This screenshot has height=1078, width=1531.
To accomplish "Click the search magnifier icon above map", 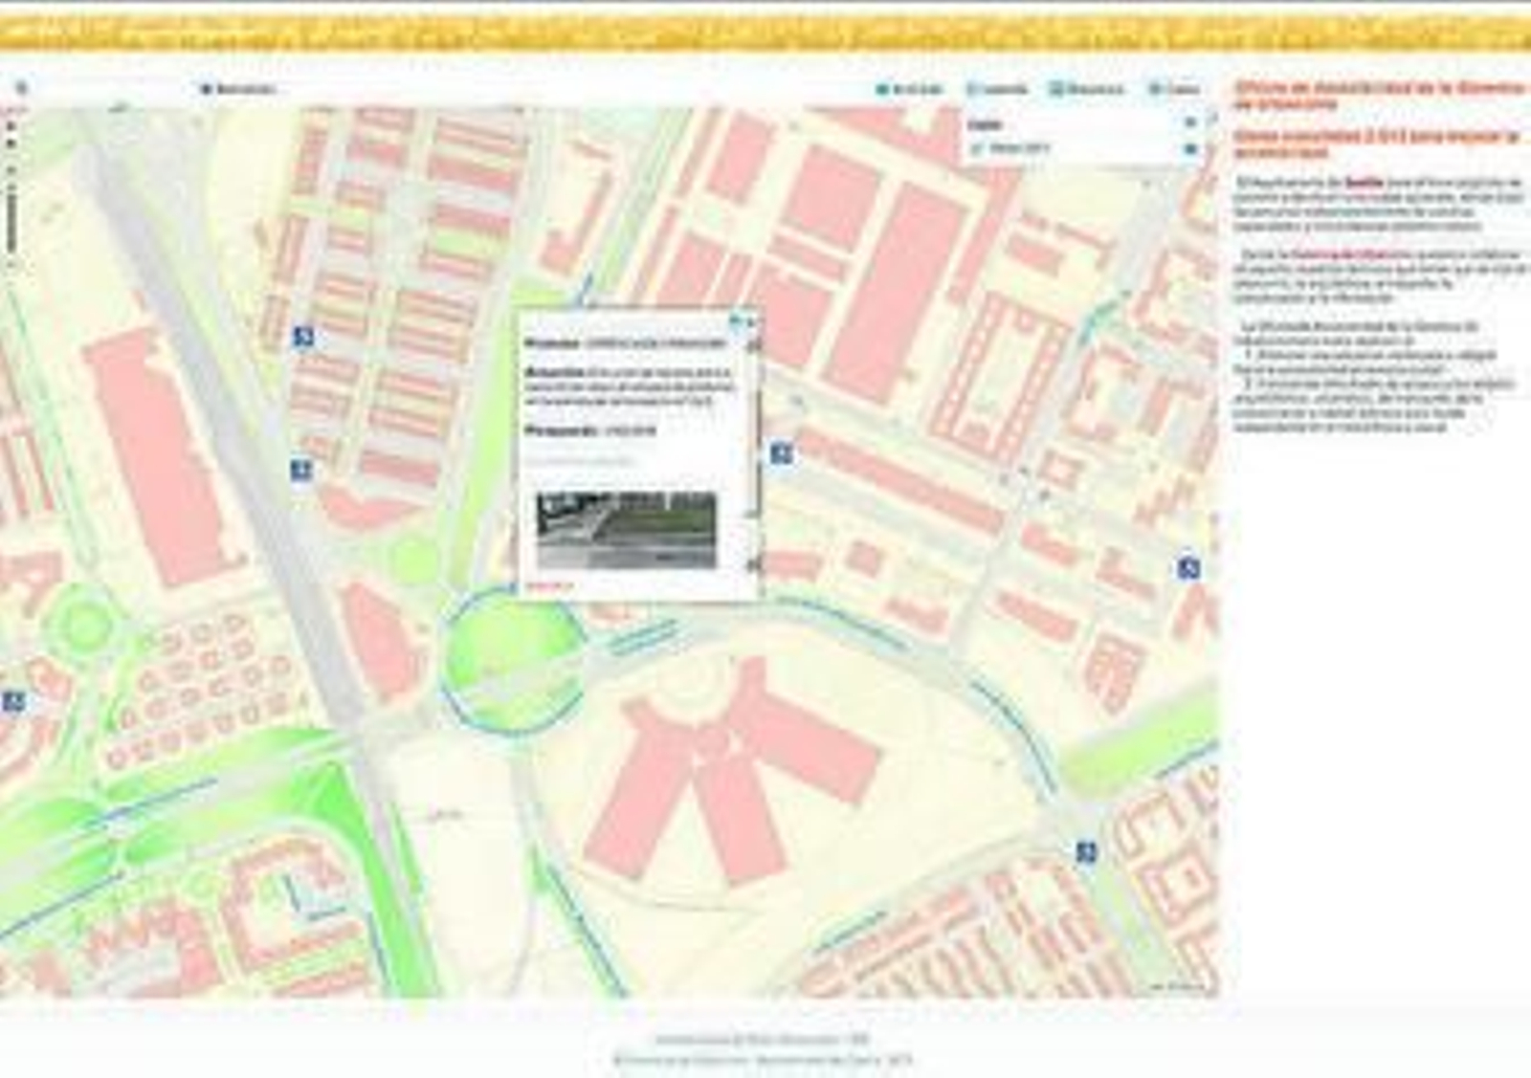I will 22,88.
